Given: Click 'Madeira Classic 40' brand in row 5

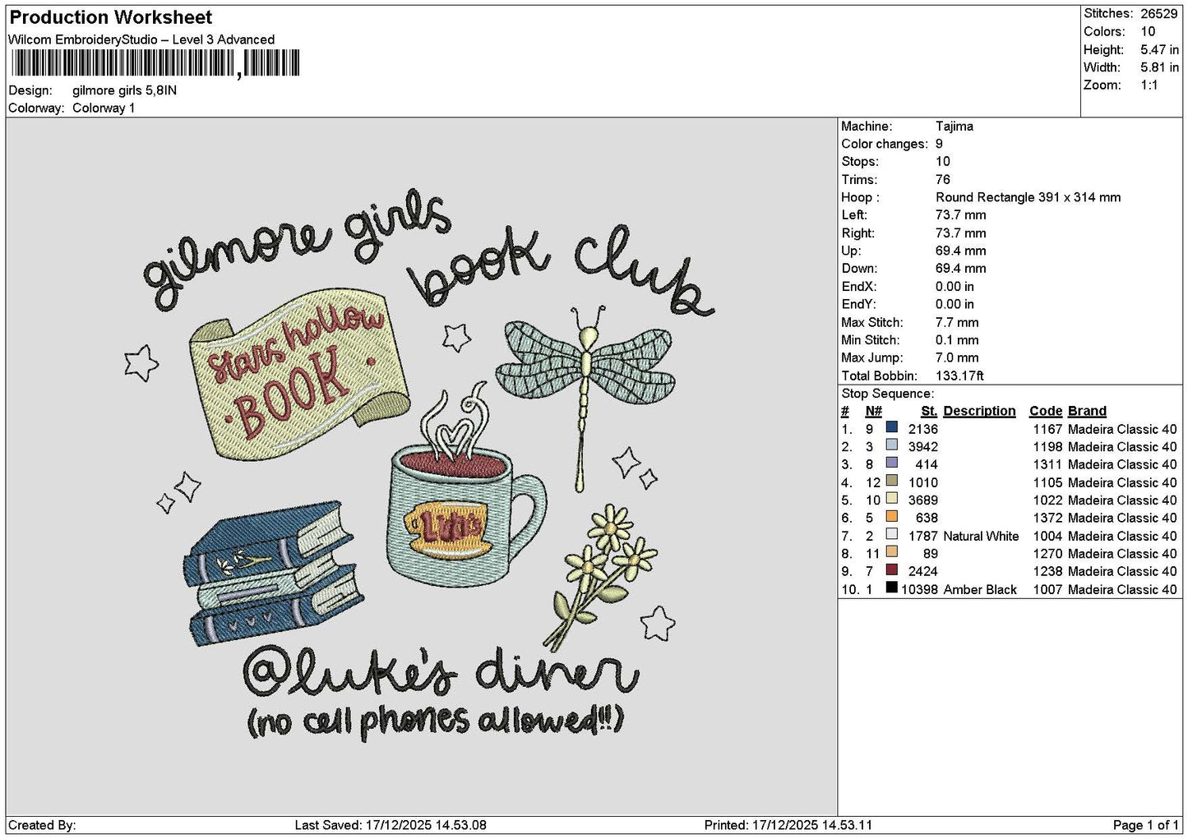Looking at the screenshot, I should 1122,500.
